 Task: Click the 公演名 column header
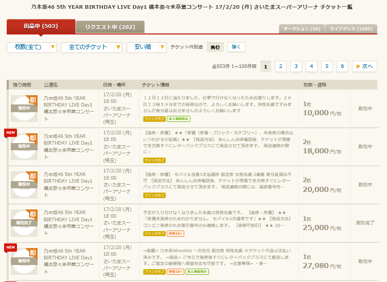point(51,85)
